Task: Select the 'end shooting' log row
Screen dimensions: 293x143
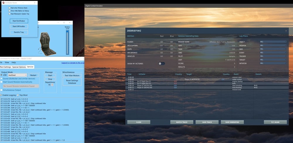Action: pos(207,87)
